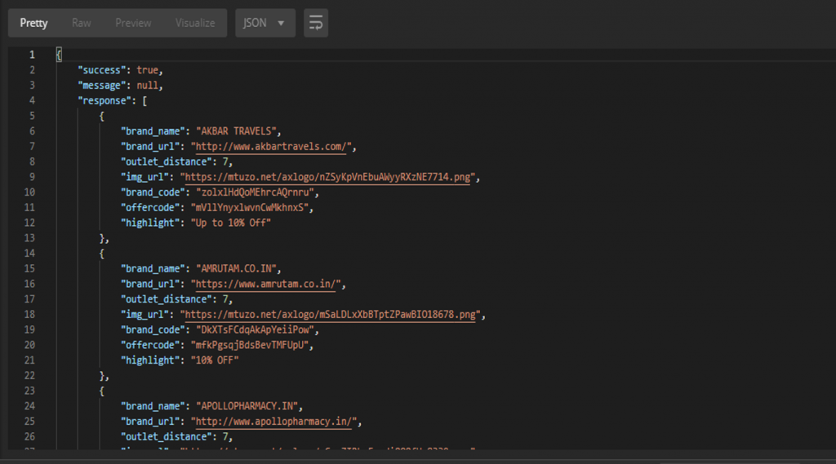The height and width of the screenshot is (464, 836).
Task: Open the Preview tab
Action: pos(133,23)
